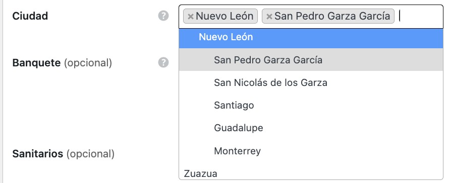
Task: Select Santiago from the city list
Action: [x=311, y=106]
